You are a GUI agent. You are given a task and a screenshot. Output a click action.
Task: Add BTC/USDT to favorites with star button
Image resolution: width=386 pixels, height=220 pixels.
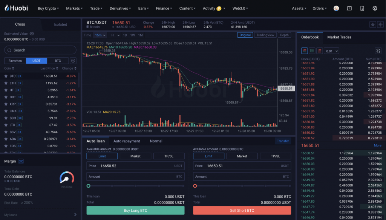[372, 24]
